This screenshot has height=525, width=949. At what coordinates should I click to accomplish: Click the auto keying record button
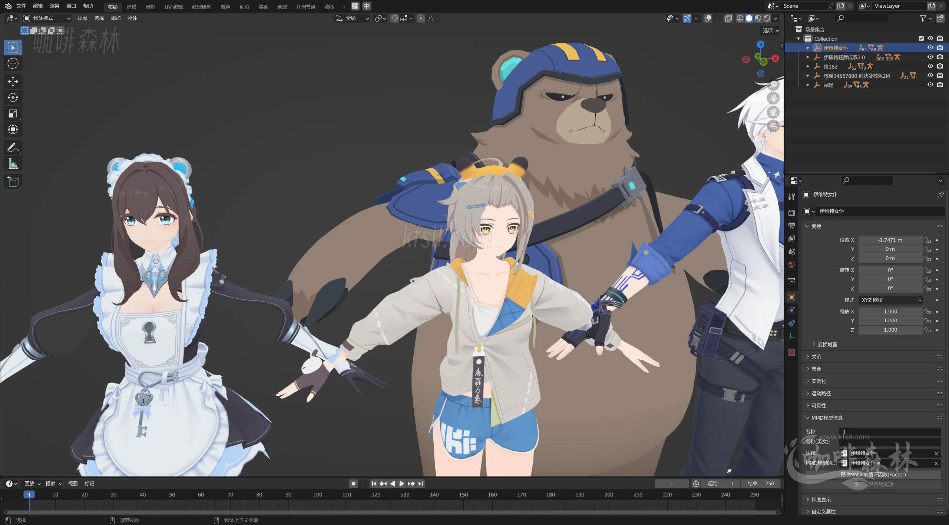pos(353,484)
